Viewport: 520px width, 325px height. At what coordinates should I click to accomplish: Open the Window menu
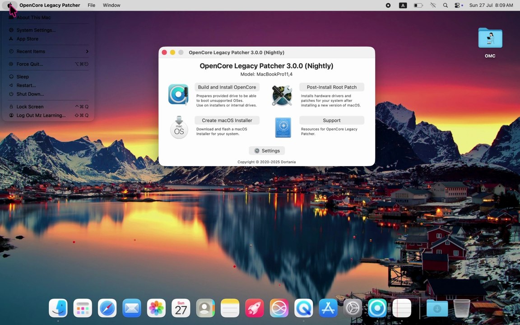[x=111, y=5]
